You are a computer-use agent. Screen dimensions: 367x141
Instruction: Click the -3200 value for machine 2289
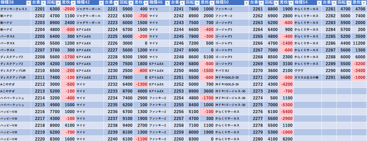359,64
